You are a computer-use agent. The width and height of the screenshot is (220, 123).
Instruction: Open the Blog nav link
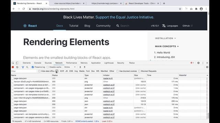point(87,26)
